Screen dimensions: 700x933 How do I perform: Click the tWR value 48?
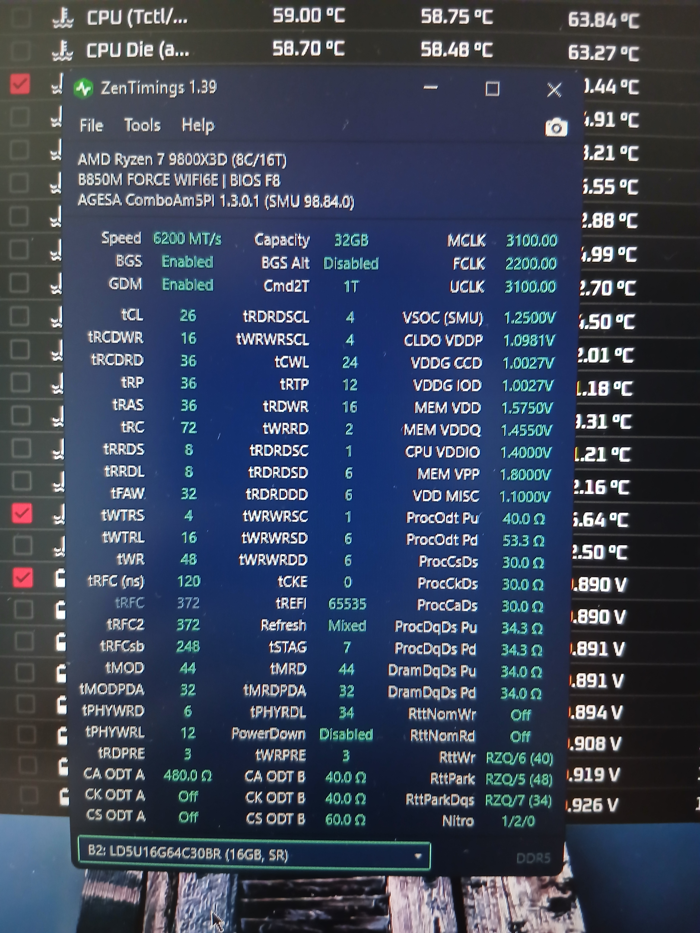(x=188, y=559)
